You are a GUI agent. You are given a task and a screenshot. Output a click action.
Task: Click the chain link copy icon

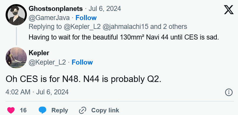(83, 110)
